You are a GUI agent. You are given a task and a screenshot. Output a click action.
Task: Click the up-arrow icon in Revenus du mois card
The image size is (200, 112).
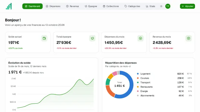[188, 38]
